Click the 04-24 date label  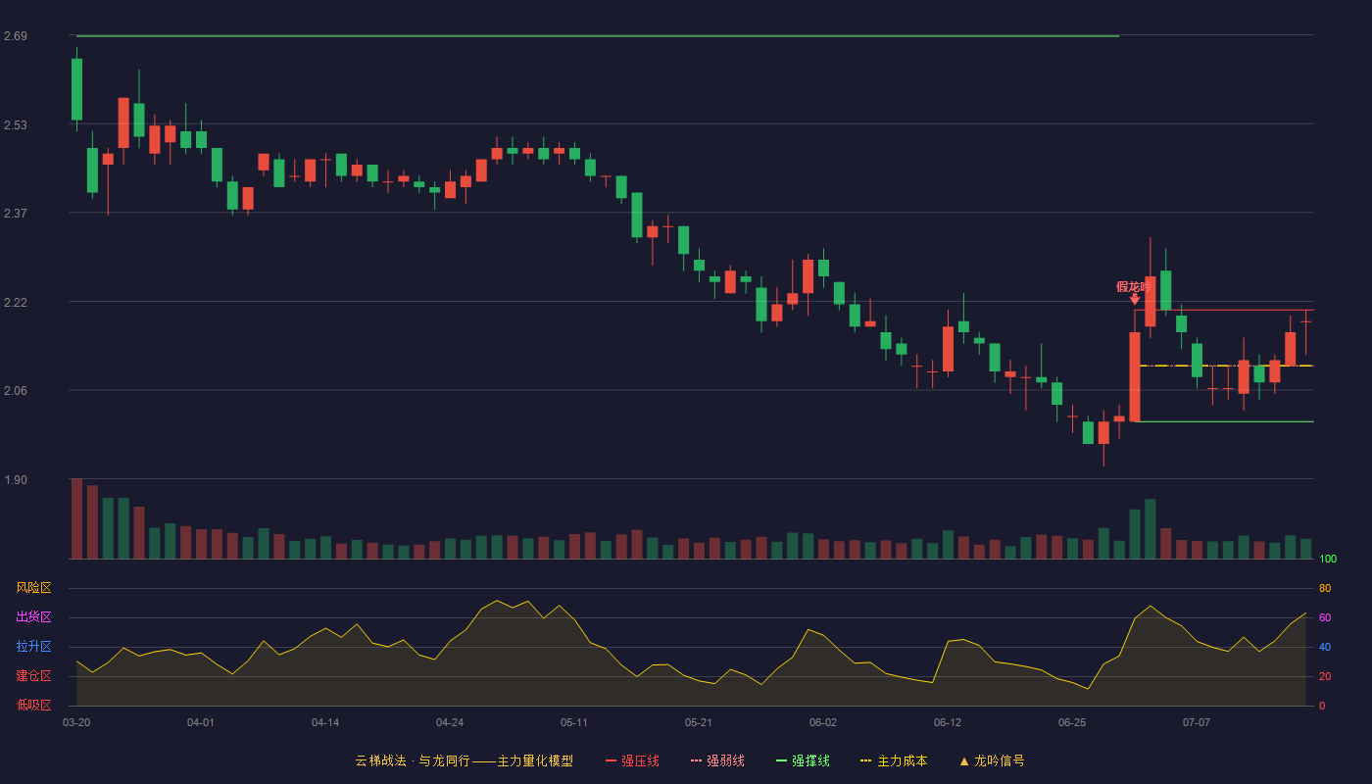(450, 722)
